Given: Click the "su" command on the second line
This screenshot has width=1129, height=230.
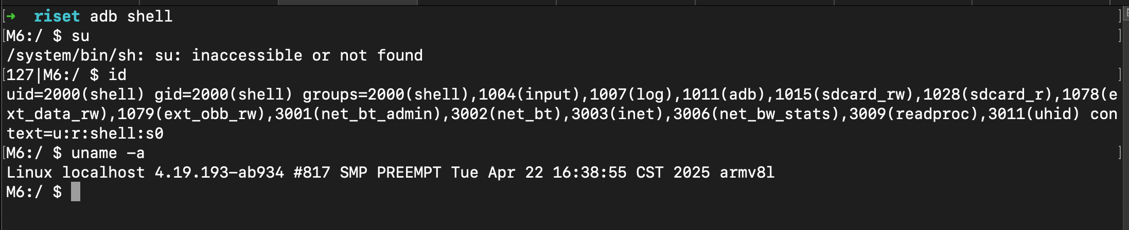Looking at the screenshot, I should coord(80,36).
